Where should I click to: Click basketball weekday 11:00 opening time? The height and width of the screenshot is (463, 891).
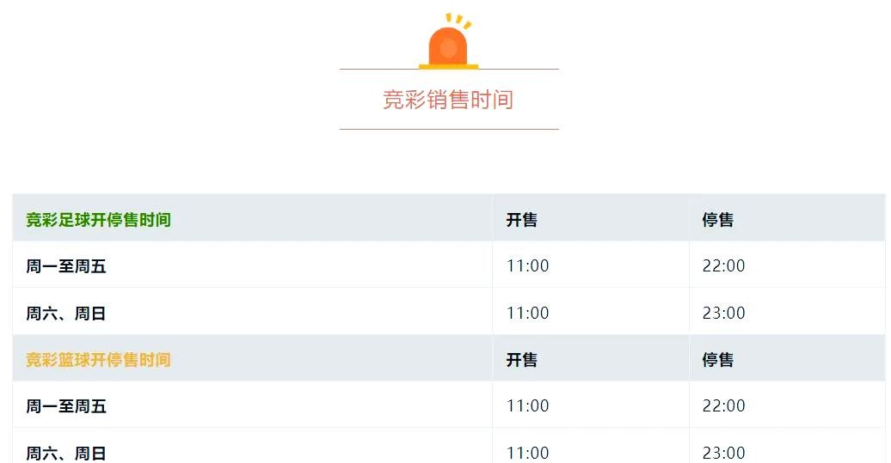pyautogui.click(x=527, y=406)
